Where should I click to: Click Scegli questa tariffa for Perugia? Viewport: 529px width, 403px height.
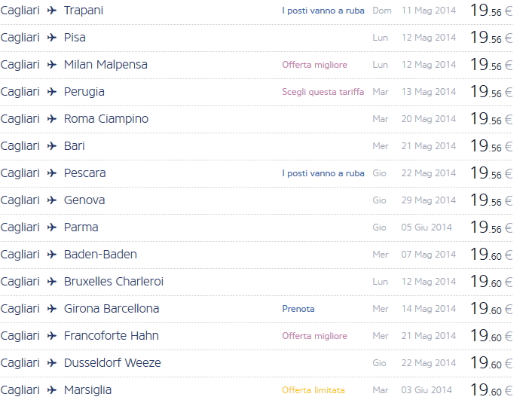click(323, 92)
